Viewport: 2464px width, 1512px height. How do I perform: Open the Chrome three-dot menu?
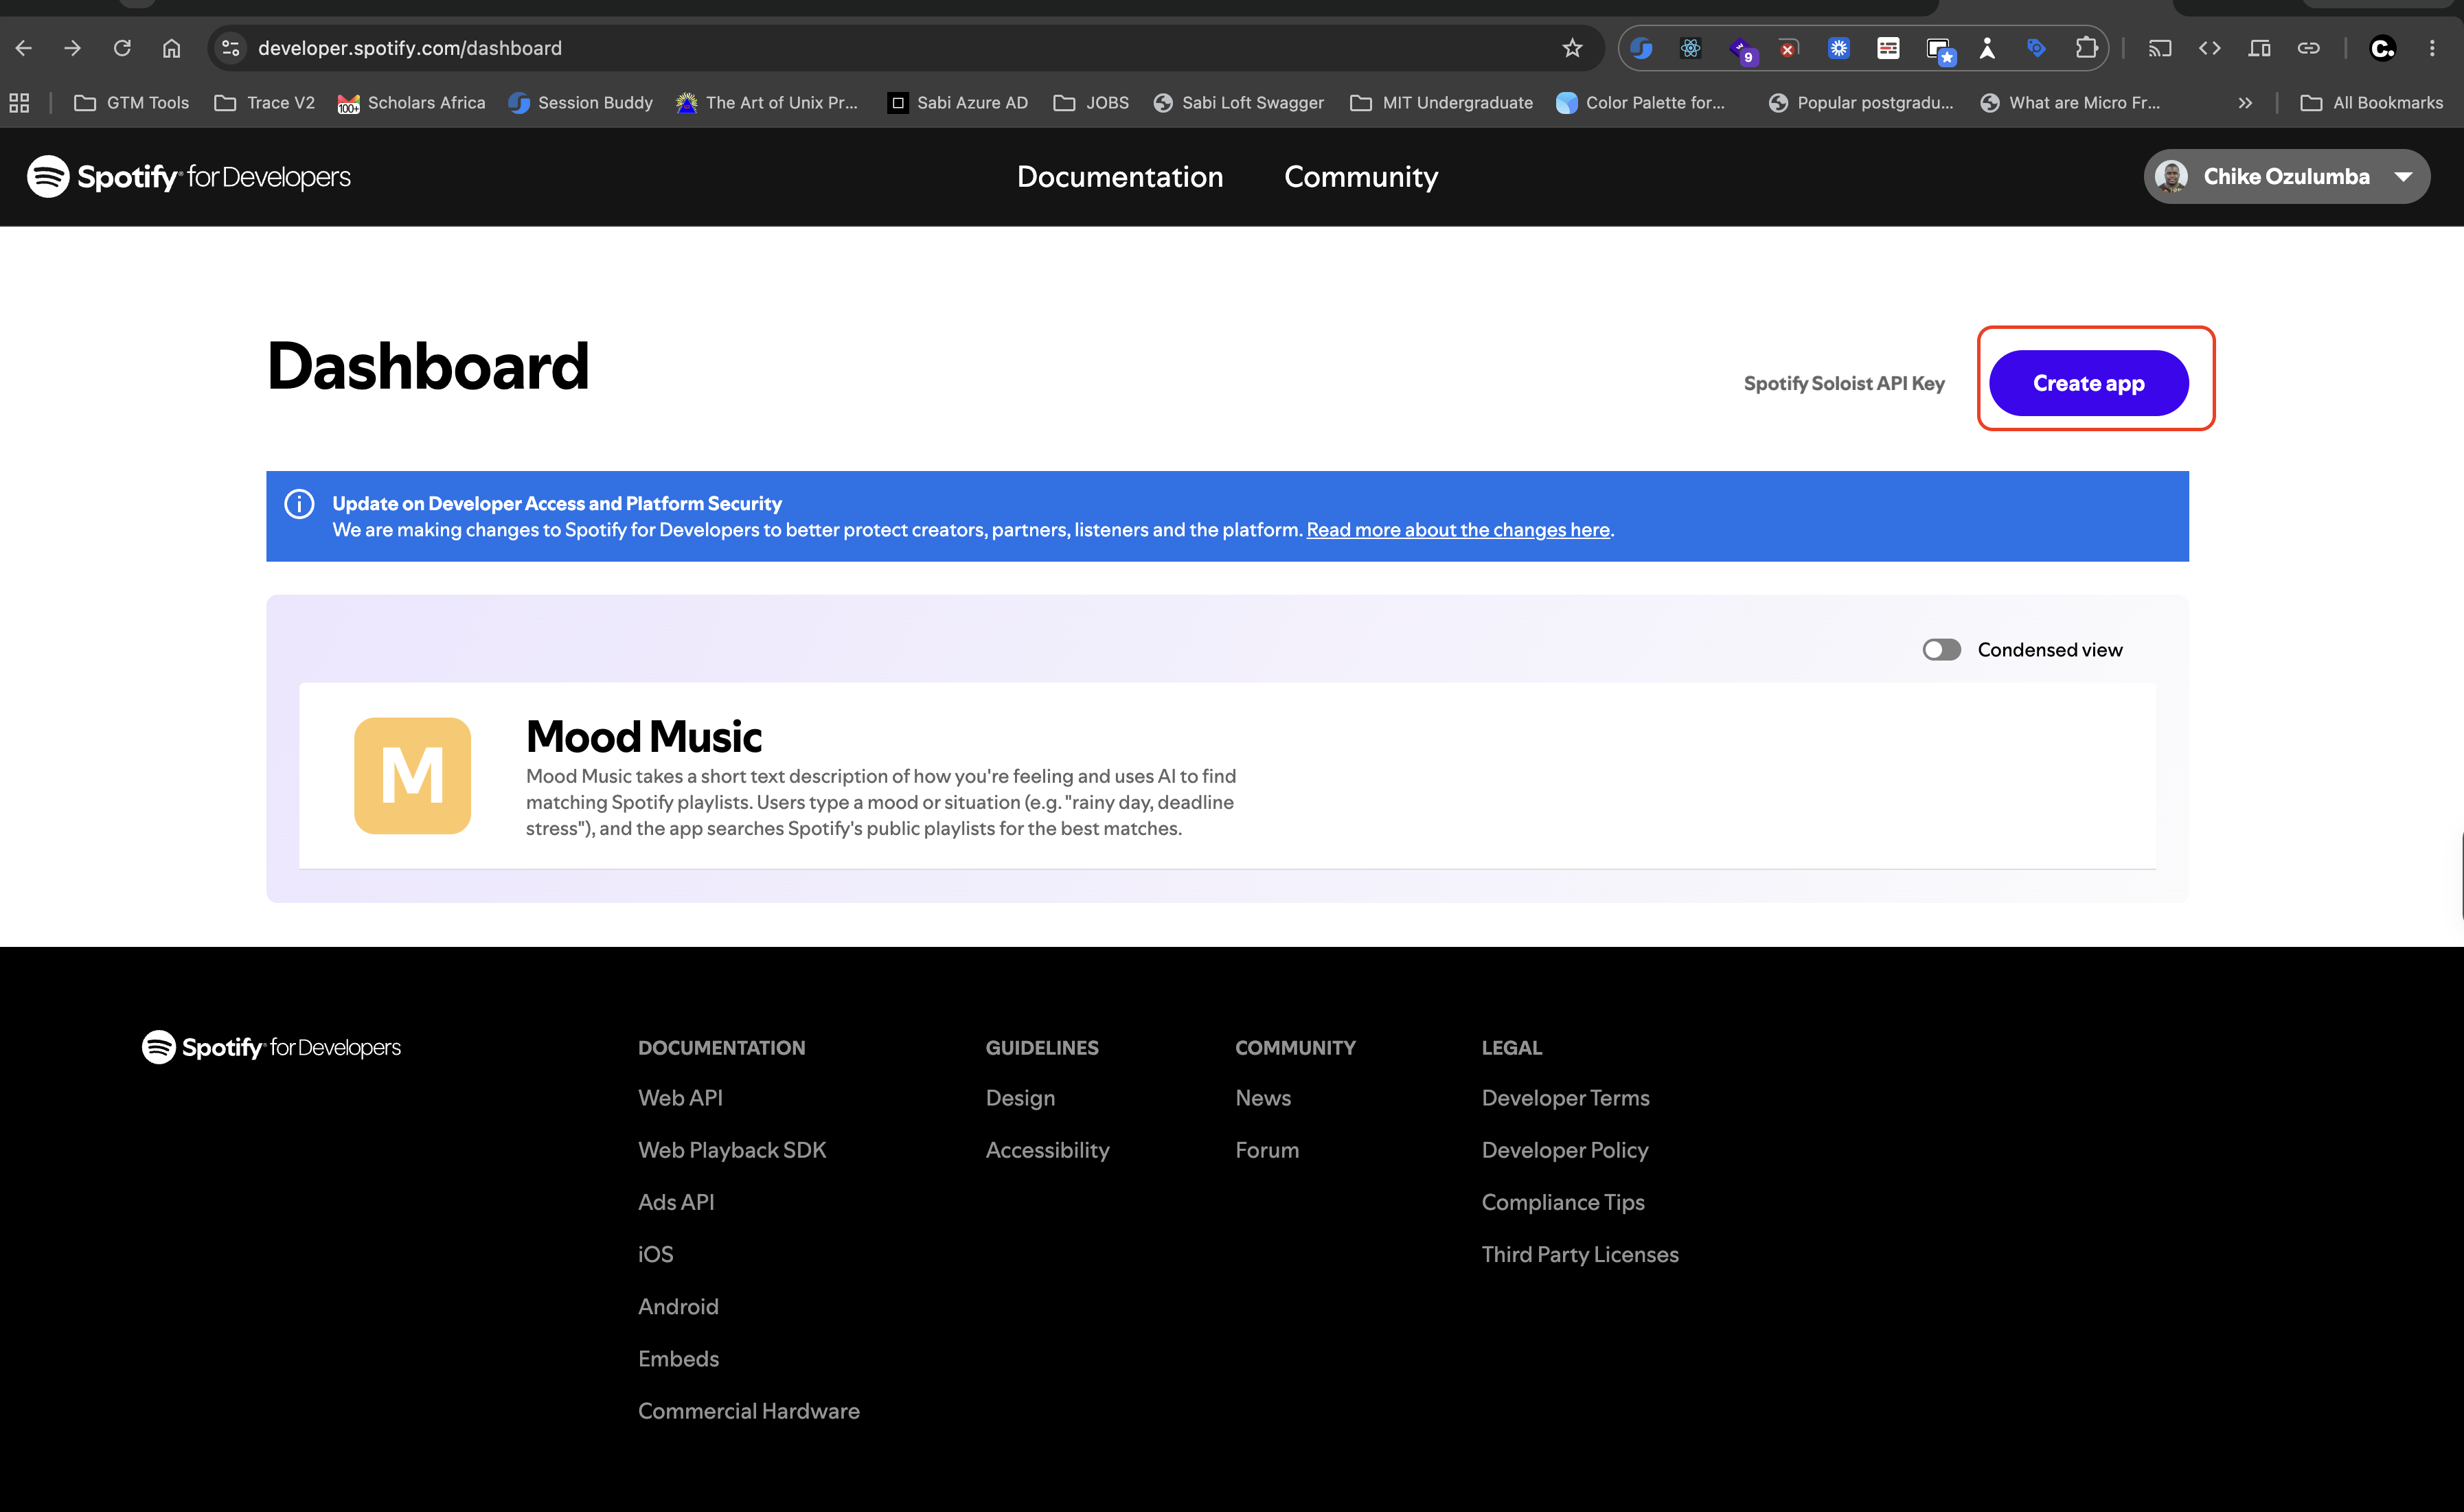2432,48
